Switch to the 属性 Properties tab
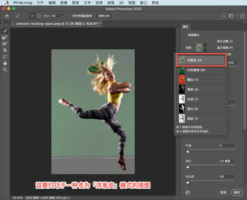Viewport: 247px width, 200px height. [185, 27]
